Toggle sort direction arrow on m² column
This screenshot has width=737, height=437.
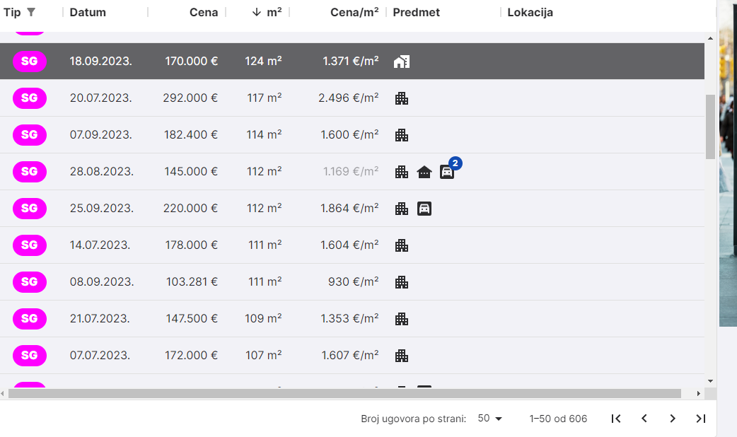coord(257,12)
